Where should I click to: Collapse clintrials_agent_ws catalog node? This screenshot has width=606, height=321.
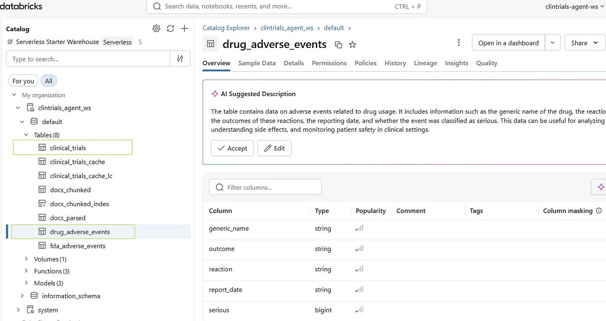pyautogui.click(x=18, y=108)
